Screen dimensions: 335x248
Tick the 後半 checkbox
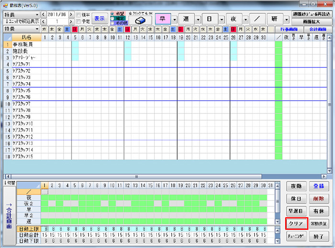78,15
